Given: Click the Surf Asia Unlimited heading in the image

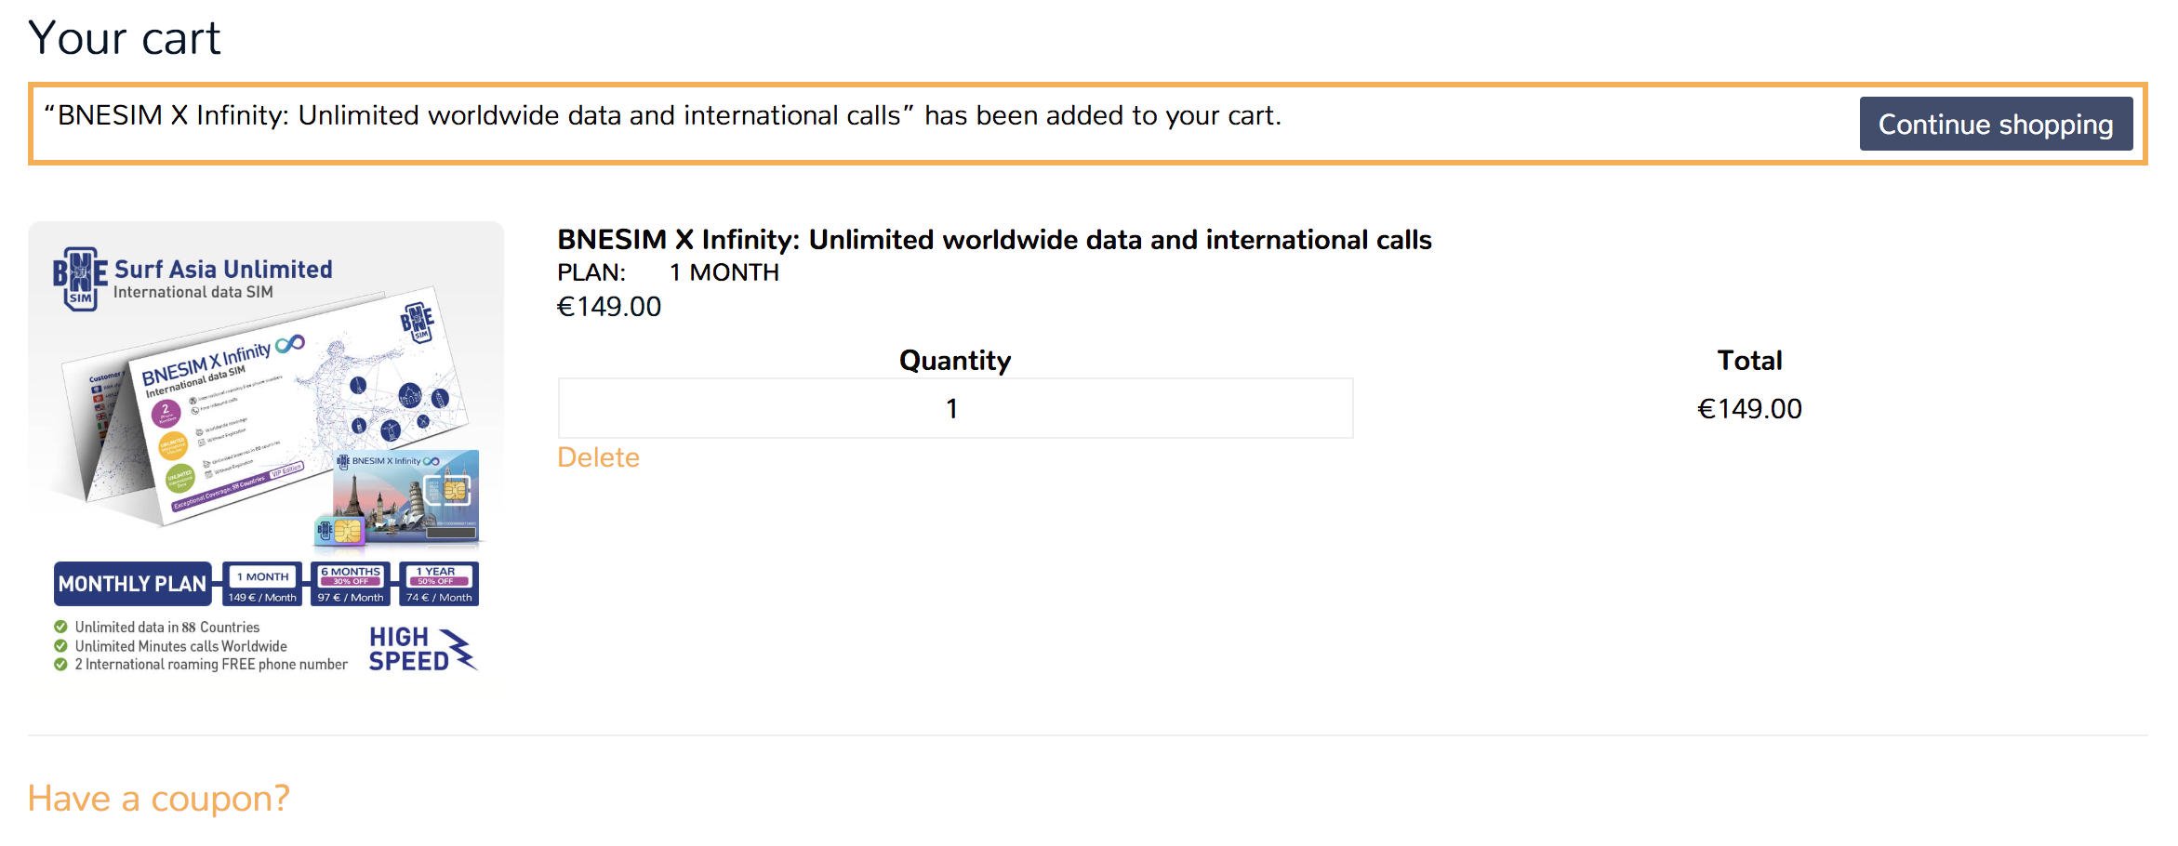Looking at the screenshot, I should click(x=223, y=269).
